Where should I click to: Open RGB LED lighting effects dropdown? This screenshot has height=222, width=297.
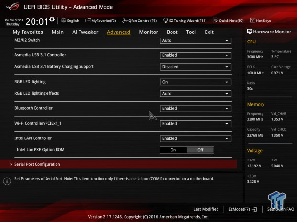(x=195, y=94)
